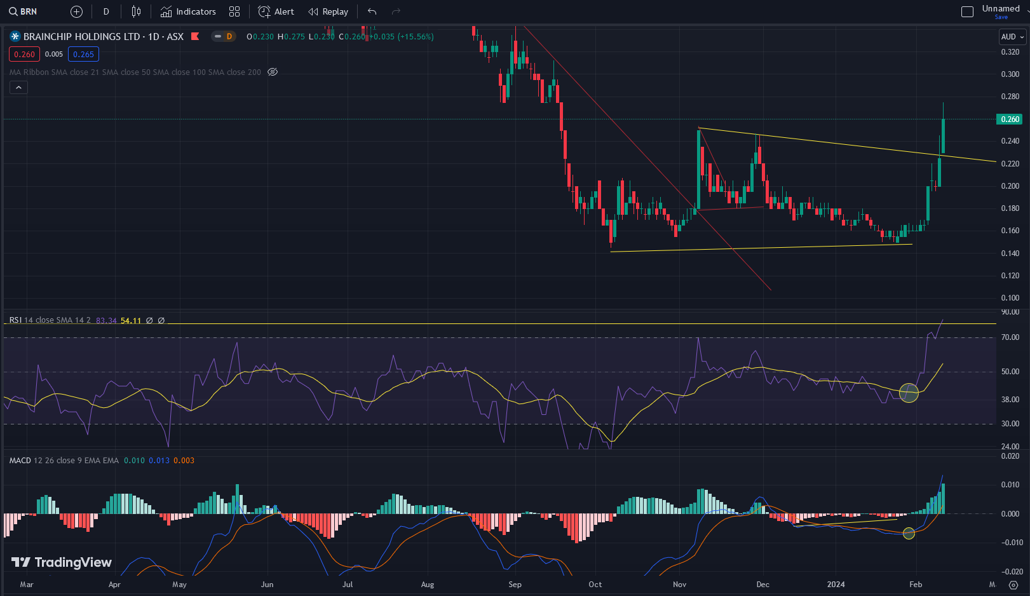Click the Save layout link

1001,17
